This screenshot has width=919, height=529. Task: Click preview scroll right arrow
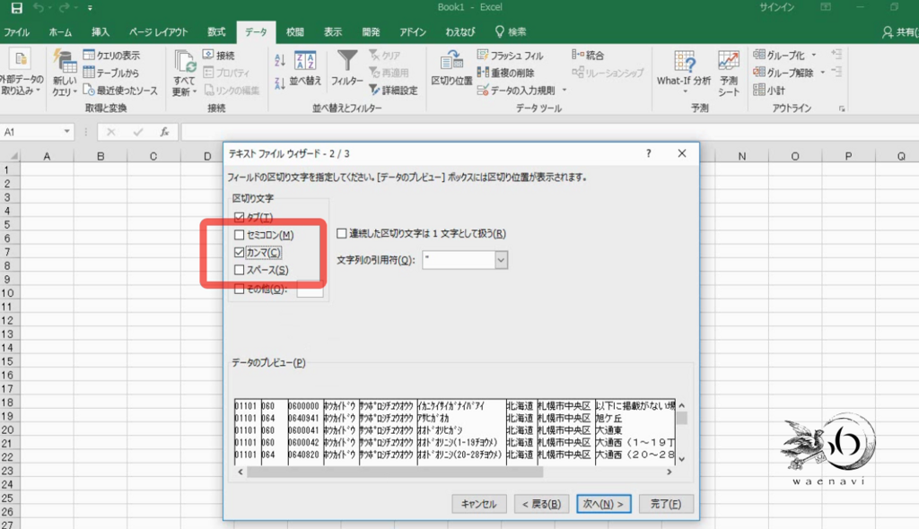coord(670,473)
